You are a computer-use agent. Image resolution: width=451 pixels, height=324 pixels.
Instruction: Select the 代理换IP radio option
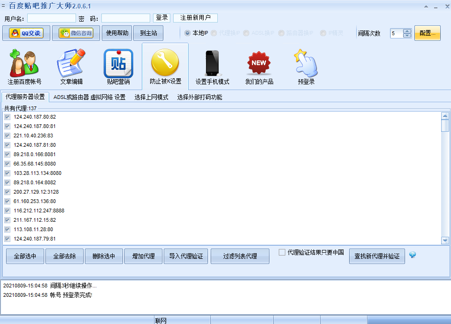click(x=214, y=33)
